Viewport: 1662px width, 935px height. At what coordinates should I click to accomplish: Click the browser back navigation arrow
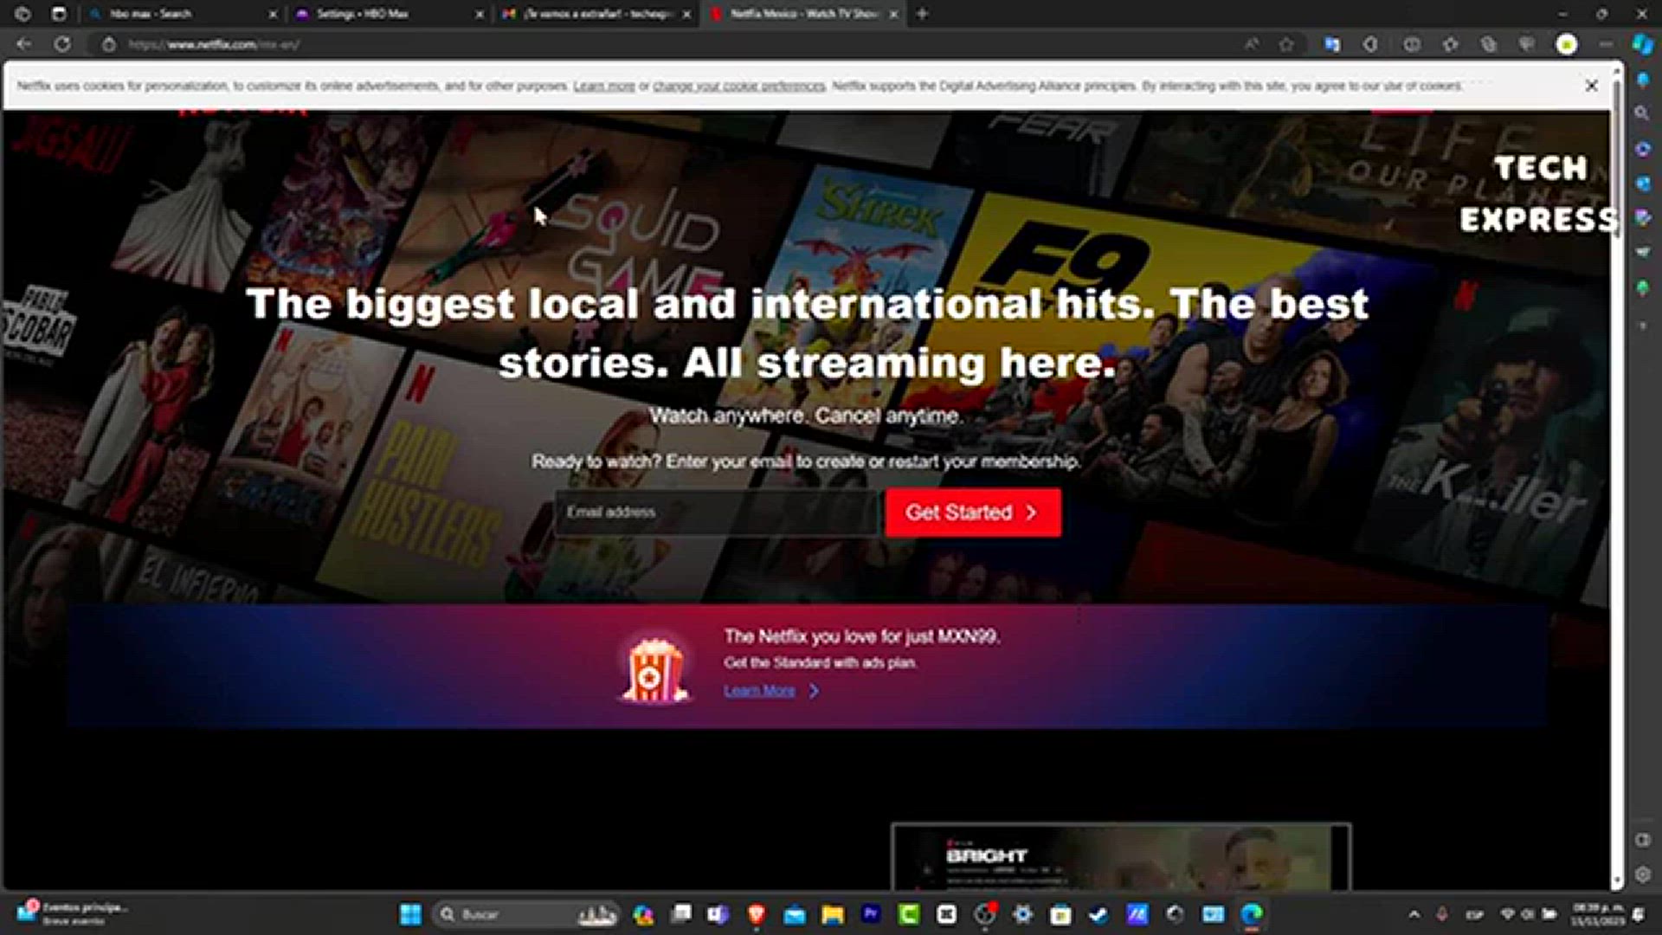[x=23, y=44]
